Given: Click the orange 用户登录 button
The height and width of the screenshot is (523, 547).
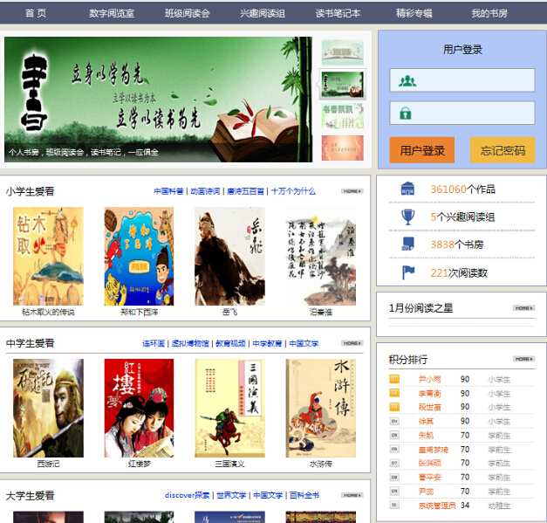Looking at the screenshot, I should coord(422,150).
